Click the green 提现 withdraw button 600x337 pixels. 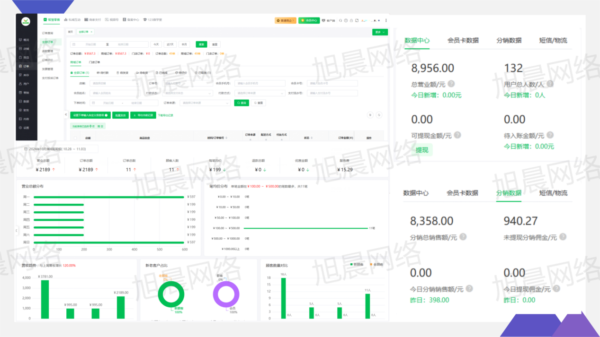422,150
